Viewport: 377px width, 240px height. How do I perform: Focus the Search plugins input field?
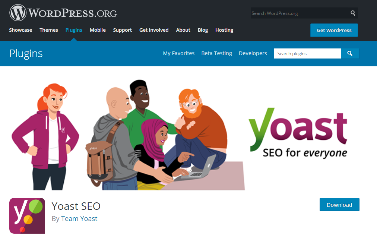(x=307, y=53)
